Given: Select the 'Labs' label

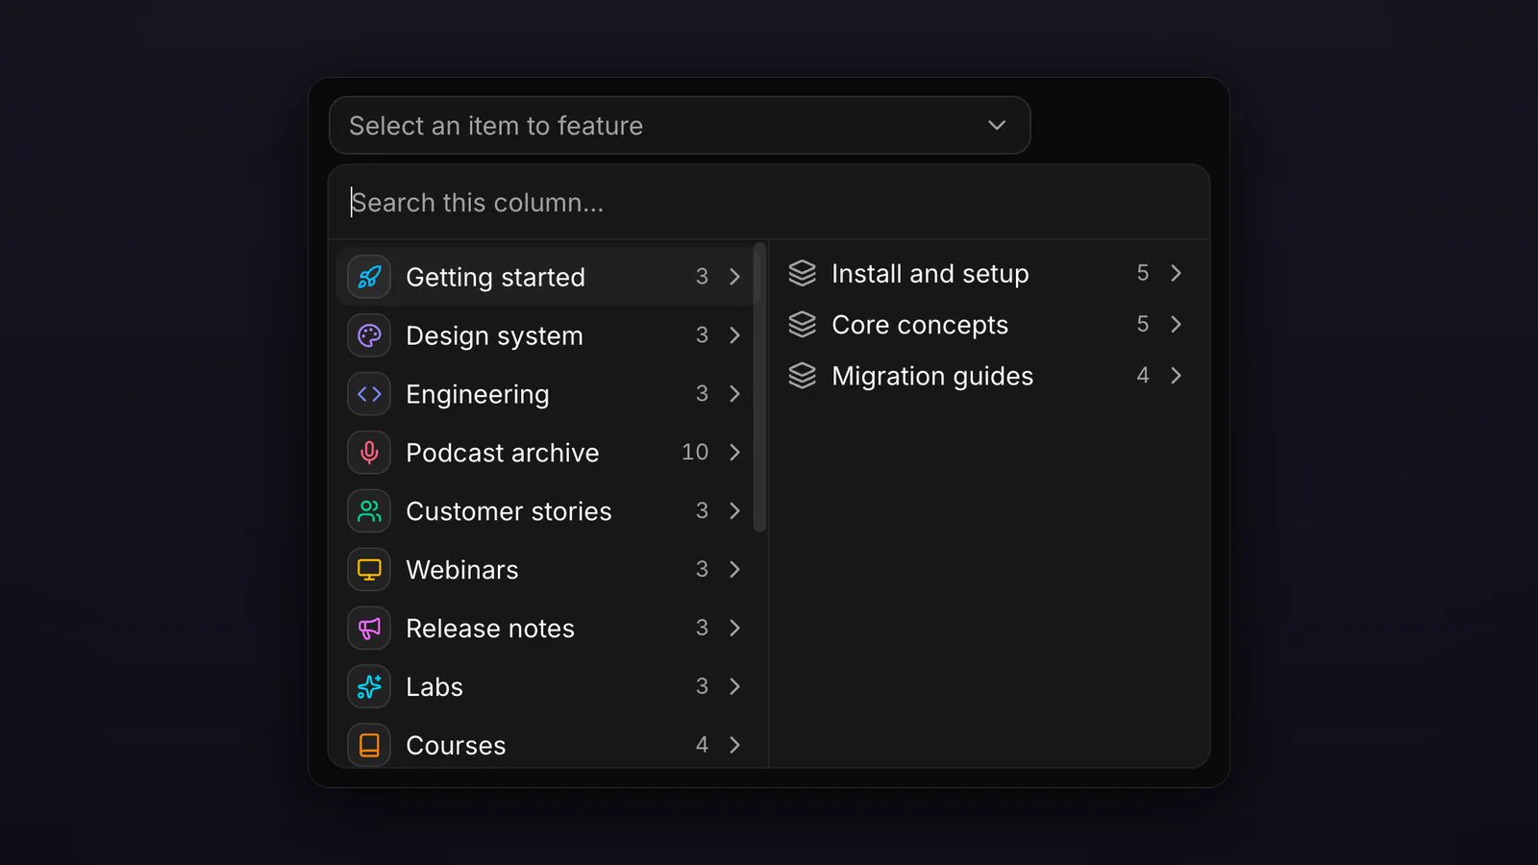Looking at the screenshot, I should pos(434,687).
